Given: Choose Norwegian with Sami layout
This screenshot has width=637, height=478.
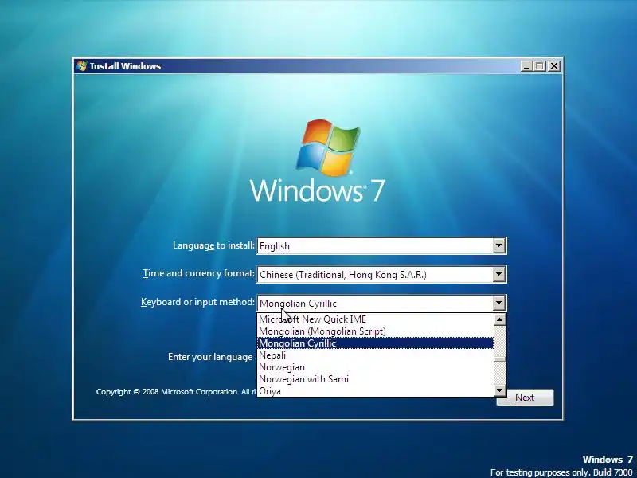Looking at the screenshot, I should (375, 379).
